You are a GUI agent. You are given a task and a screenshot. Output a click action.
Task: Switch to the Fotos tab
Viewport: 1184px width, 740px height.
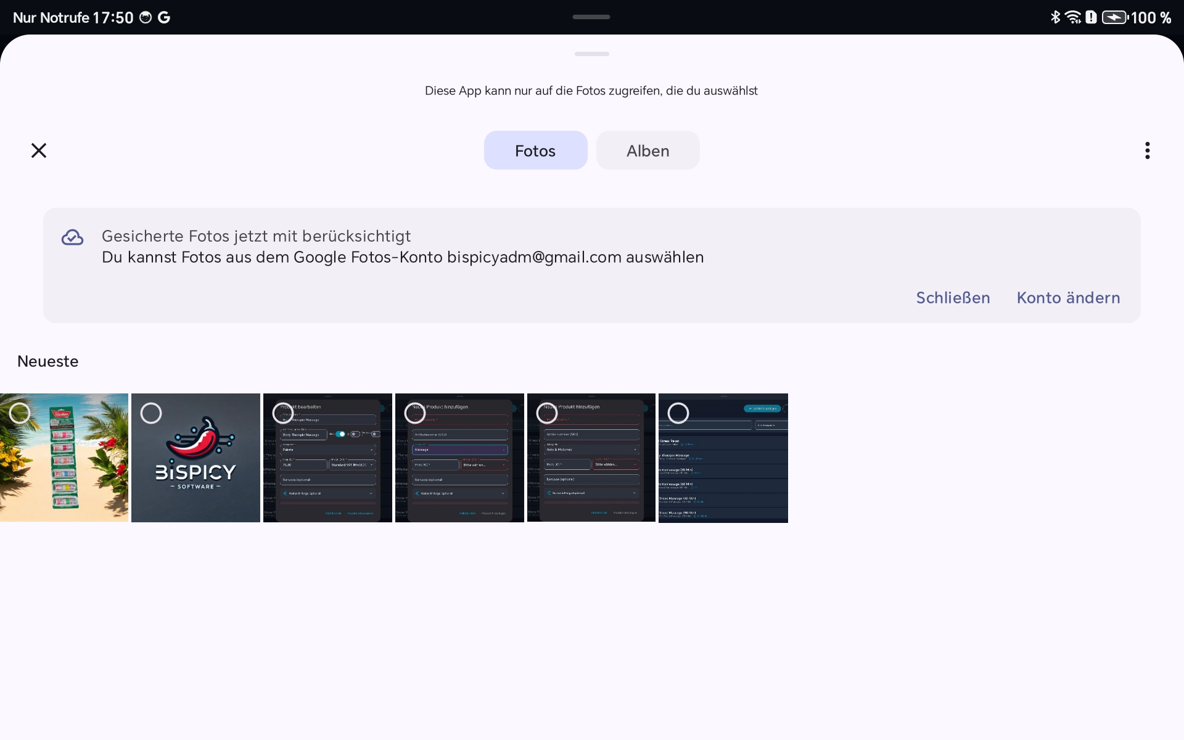point(535,150)
